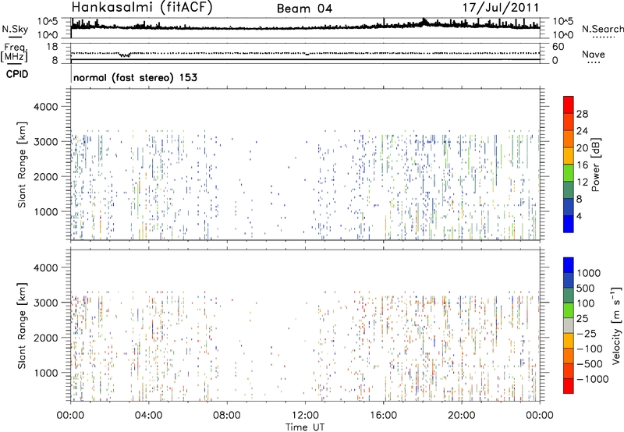Click the 'Power [dB]' colorbar label
This screenshot has width=624, height=432.
pyautogui.click(x=595, y=165)
